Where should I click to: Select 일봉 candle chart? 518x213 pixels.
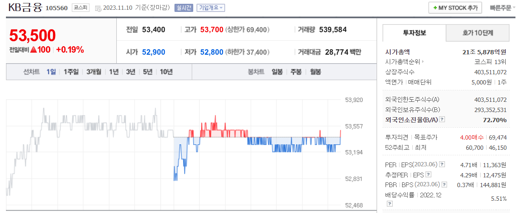tap(277, 72)
